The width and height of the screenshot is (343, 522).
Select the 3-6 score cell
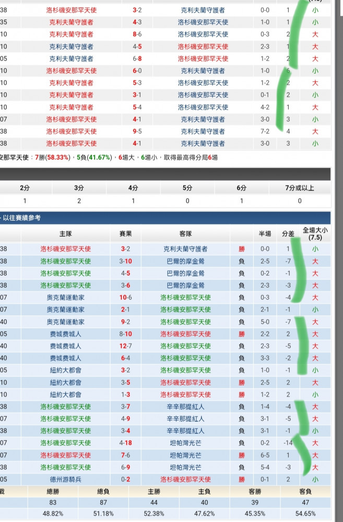pos(125,286)
